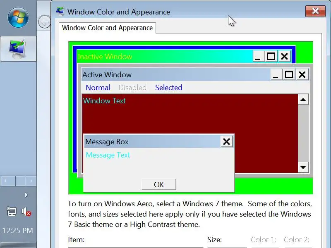Click the dialog title bar icon
This screenshot has height=248, width=331.
tap(60, 12)
